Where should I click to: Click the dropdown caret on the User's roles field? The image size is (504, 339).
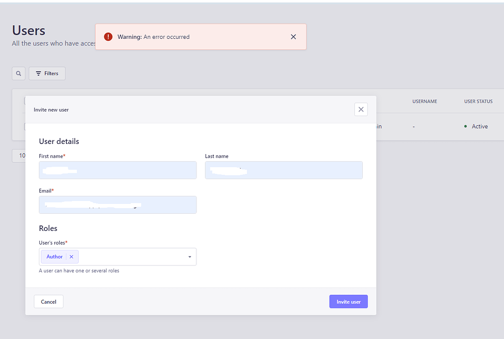(189, 256)
